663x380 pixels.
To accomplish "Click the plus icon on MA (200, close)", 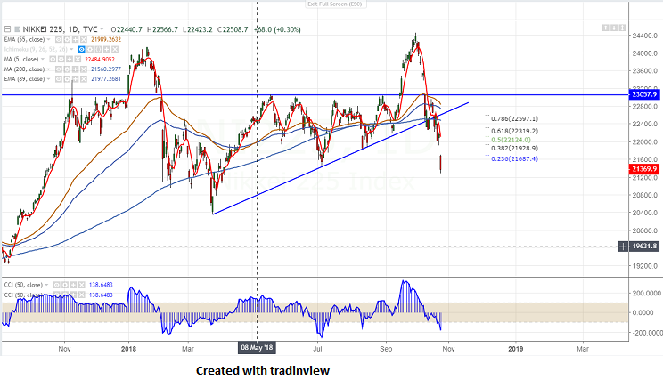I will tap(75, 69).
